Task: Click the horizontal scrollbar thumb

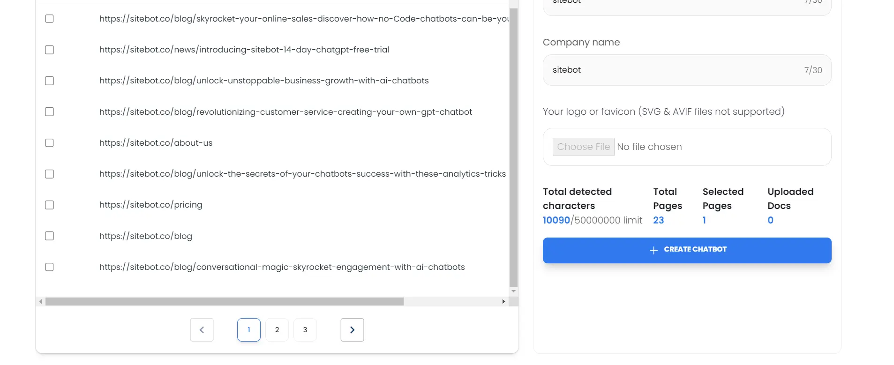Action: (x=224, y=302)
